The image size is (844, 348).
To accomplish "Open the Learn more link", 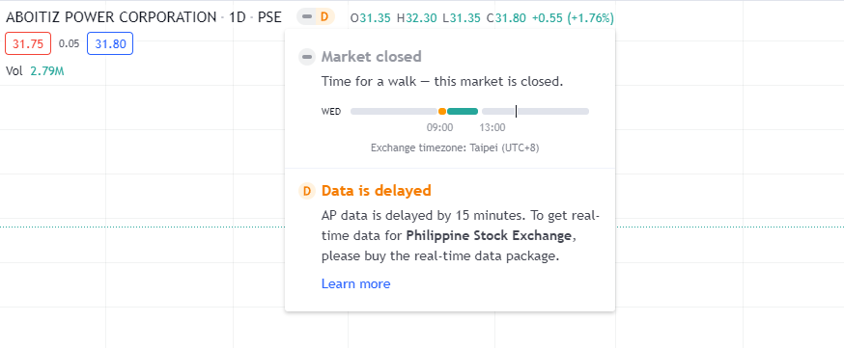I will (355, 283).
